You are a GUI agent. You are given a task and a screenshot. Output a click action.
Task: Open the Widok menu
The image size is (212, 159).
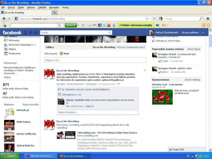tap(21, 8)
